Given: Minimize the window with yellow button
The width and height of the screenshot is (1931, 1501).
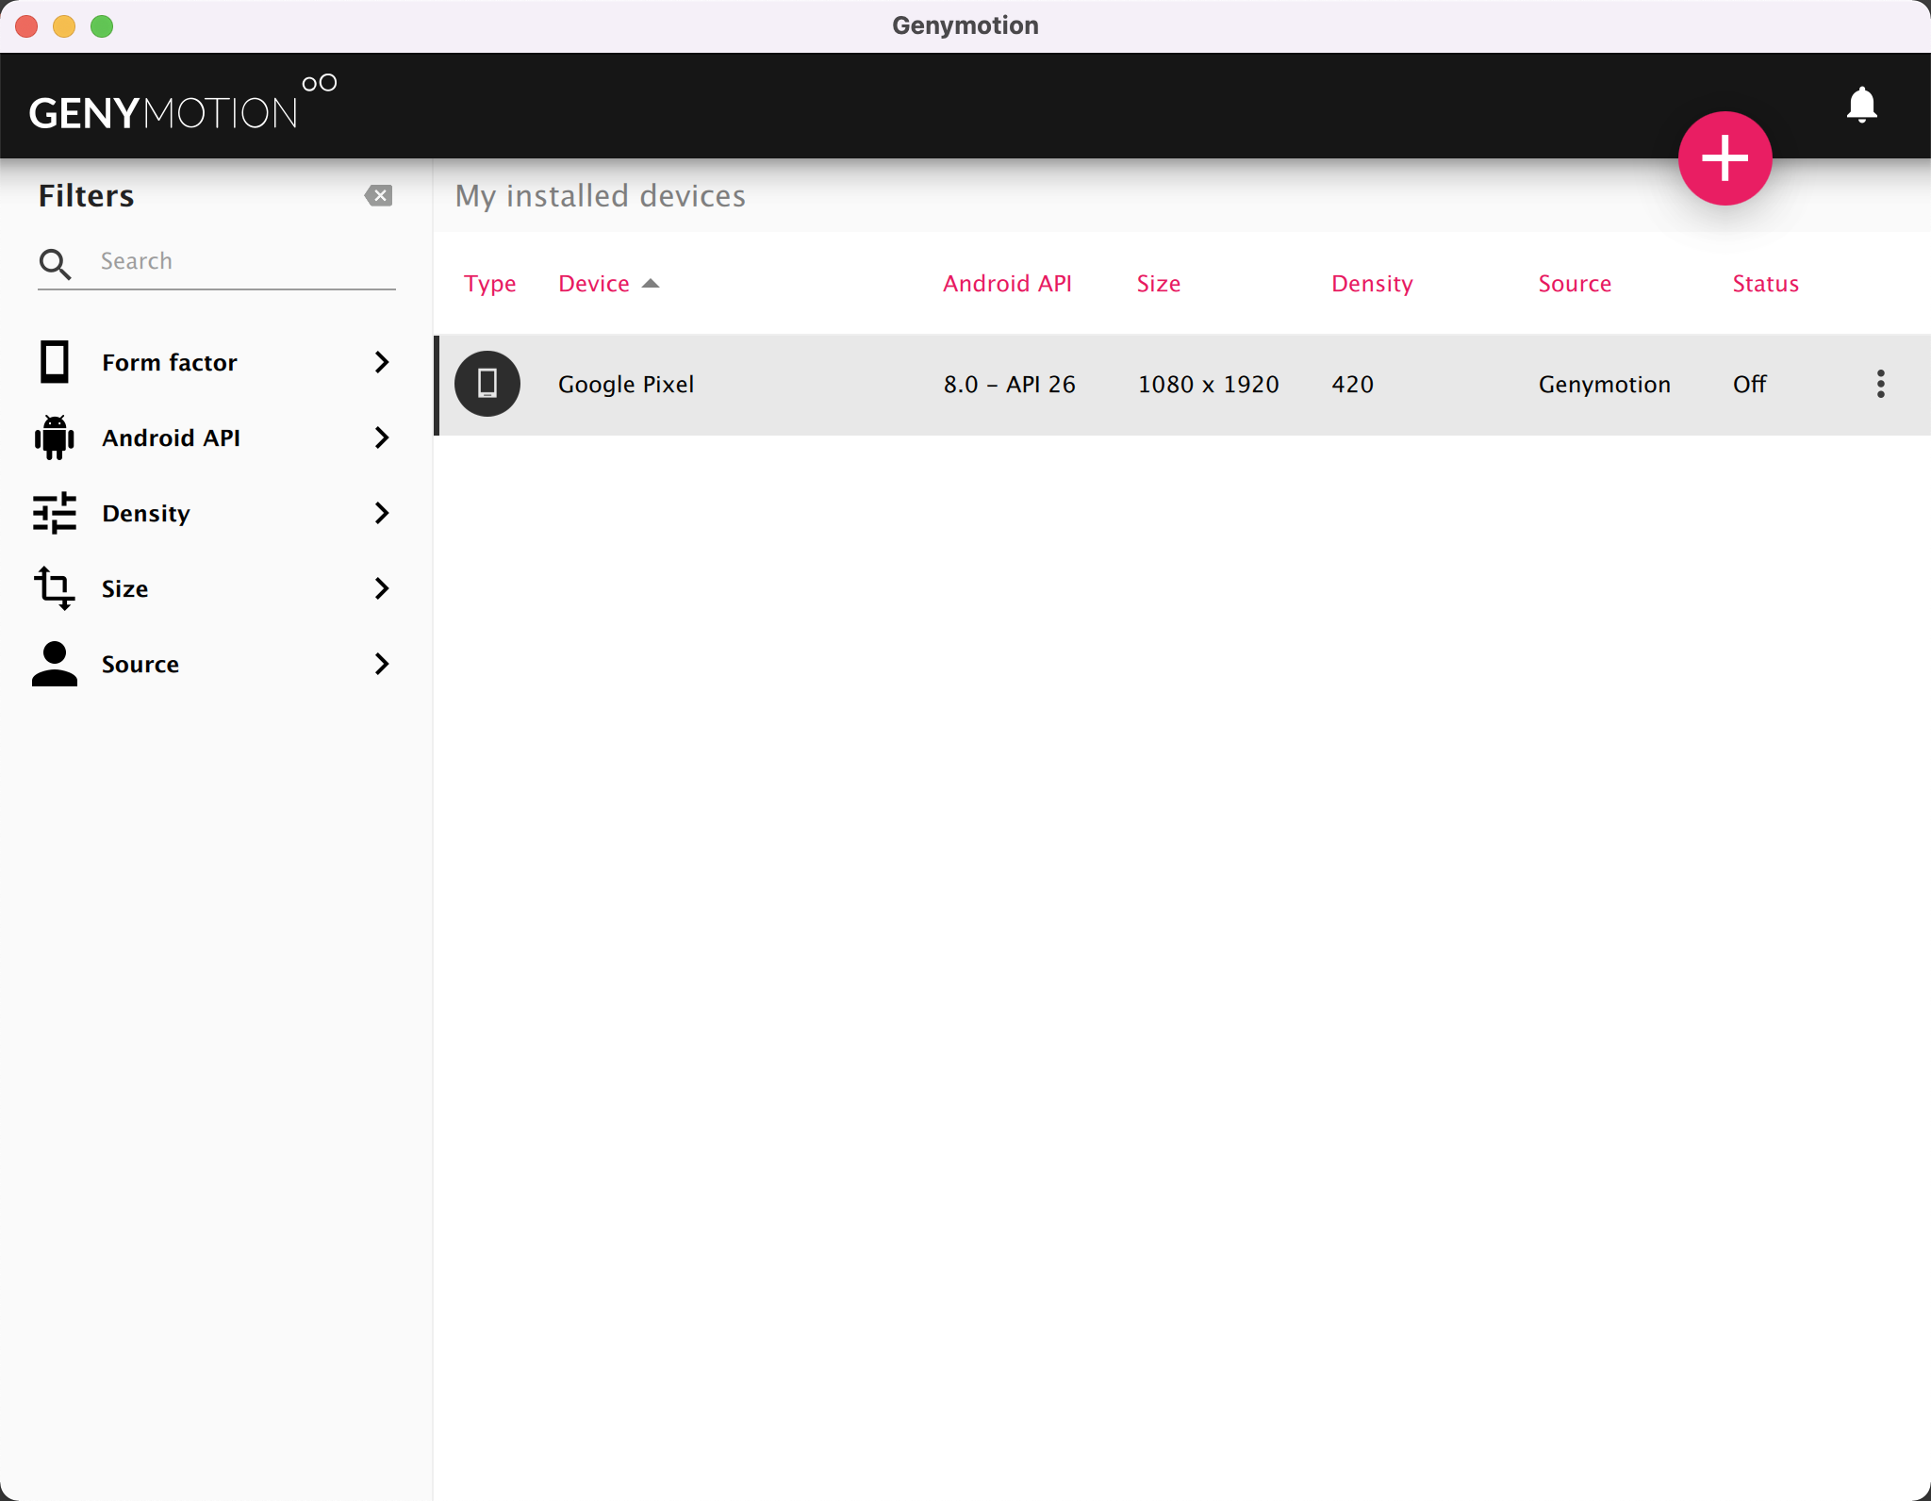Looking at the screenshot, I should pos(64,26).
